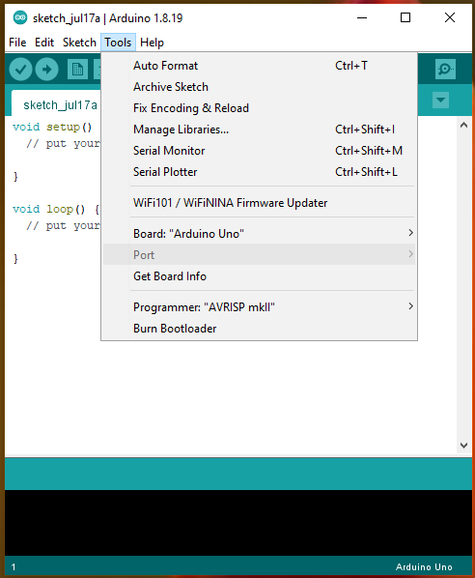
Task: Click the editor scrollbar down arrow
Action: [x=464, y=446]
